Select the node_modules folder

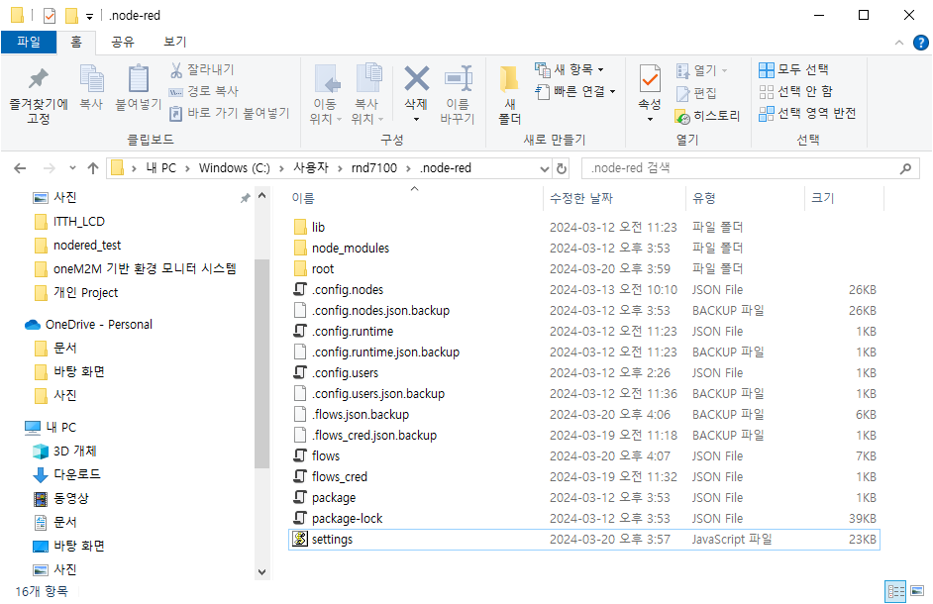[x=350, y=249]
